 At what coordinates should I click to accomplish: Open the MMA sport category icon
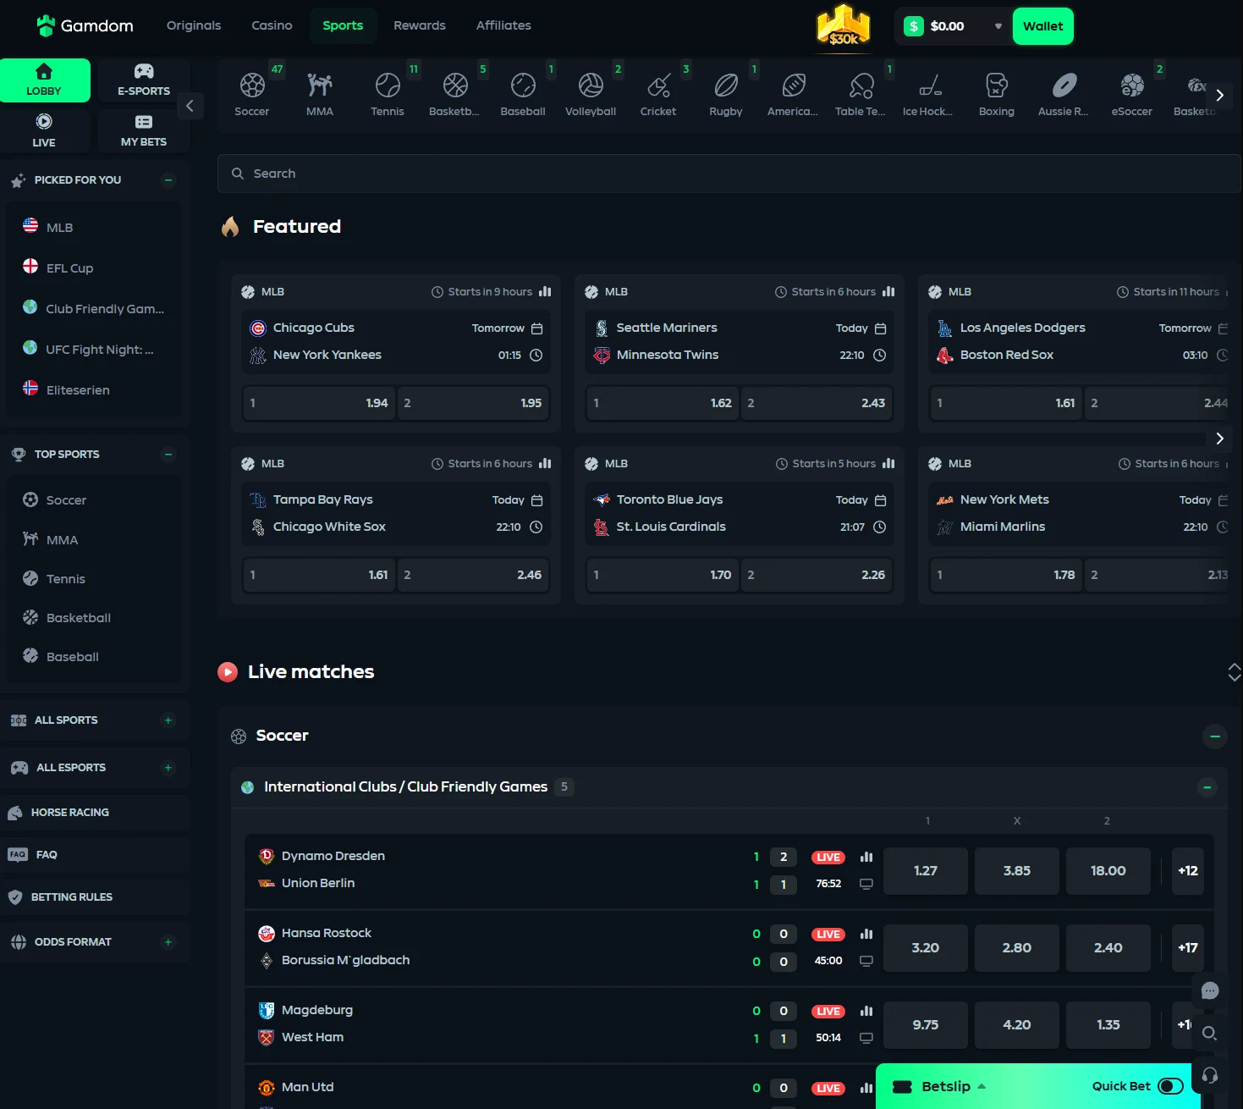pos(320,94)
